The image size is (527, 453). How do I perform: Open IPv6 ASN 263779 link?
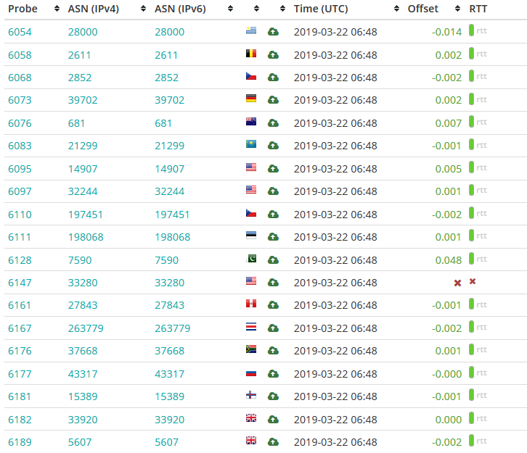[173, 328]
